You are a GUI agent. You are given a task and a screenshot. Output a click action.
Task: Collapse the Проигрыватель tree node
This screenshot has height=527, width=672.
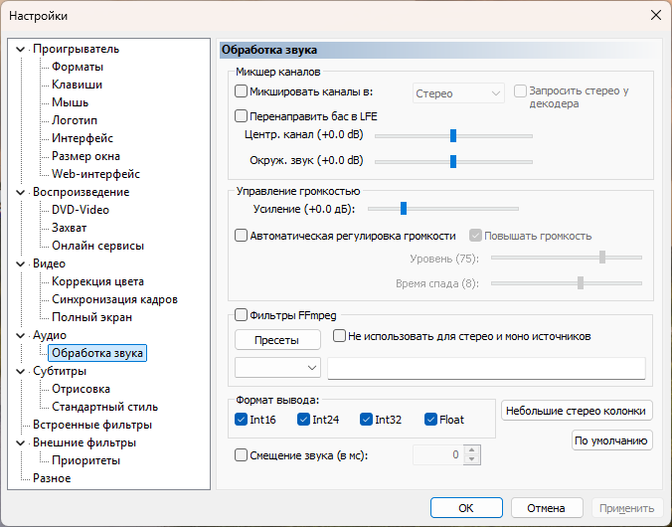coord(20,50)
